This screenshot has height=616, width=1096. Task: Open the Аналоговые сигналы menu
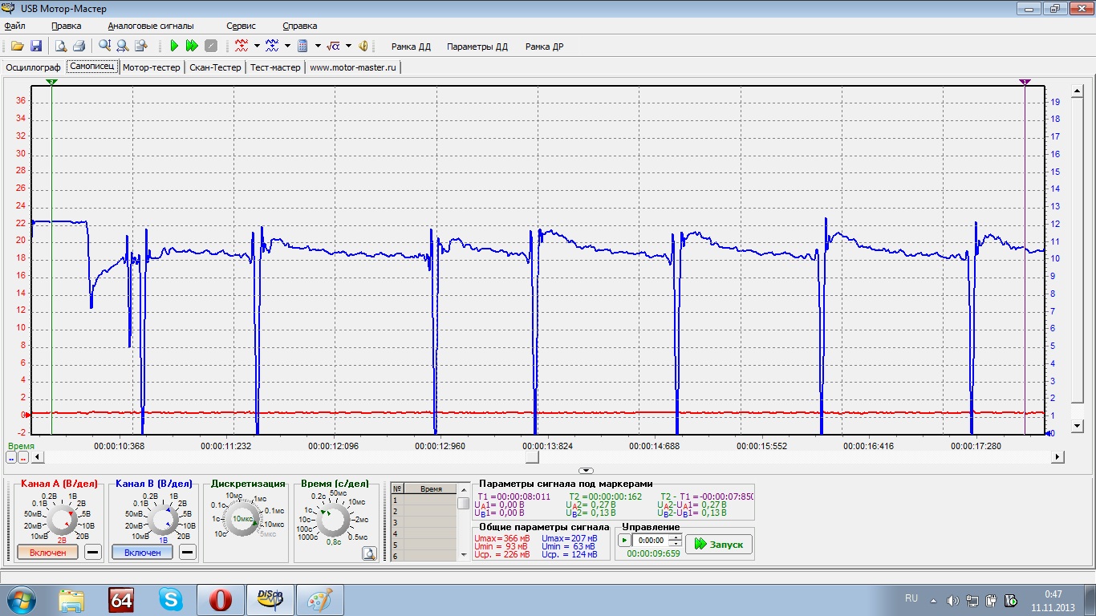click(151, 26)
